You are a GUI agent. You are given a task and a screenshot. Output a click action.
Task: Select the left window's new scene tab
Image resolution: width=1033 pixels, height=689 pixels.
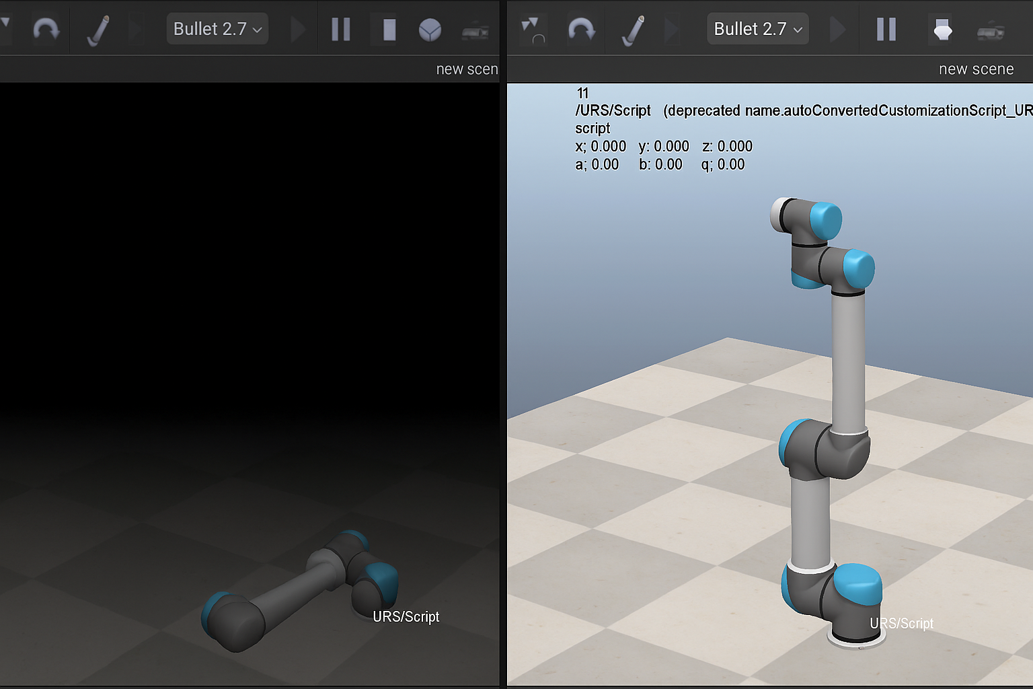467,69
